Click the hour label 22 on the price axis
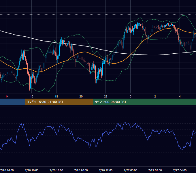 106,97
